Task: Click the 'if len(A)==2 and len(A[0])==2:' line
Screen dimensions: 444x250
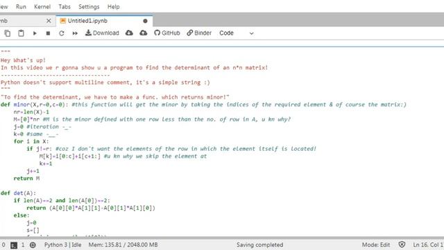Action: coord(62,201)
